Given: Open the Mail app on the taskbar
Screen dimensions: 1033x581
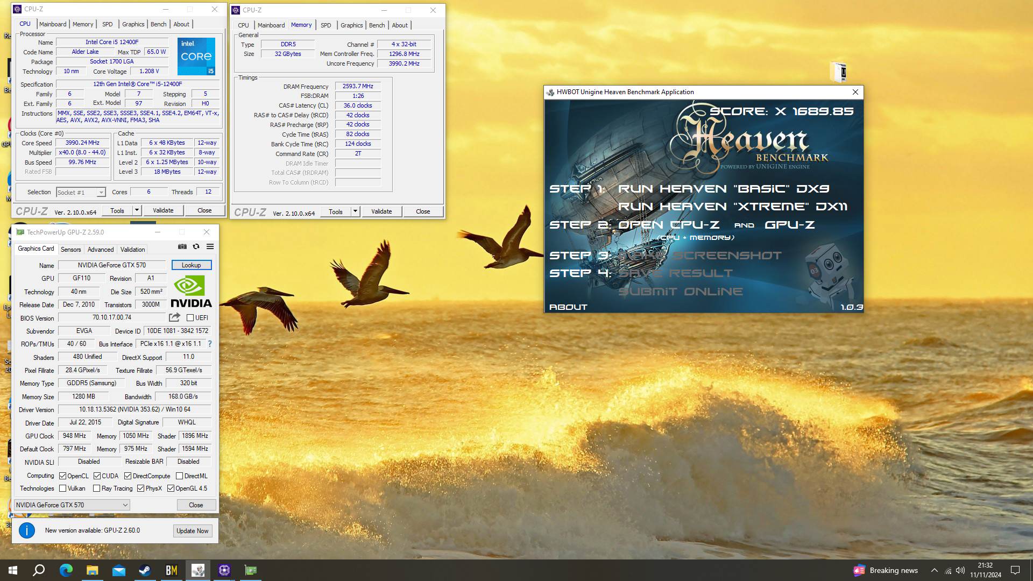Looking at the screenshot, I should tap(118, 570).
